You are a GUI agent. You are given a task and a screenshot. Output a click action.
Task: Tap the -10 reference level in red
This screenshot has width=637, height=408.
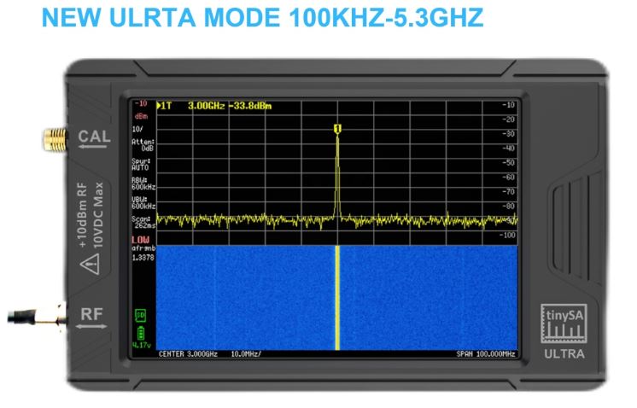tap(141, 103)
